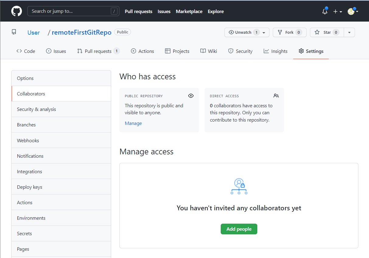Screen dimensions: 369x258
Task: Click the repository book icon
Action: coord(14,32)
